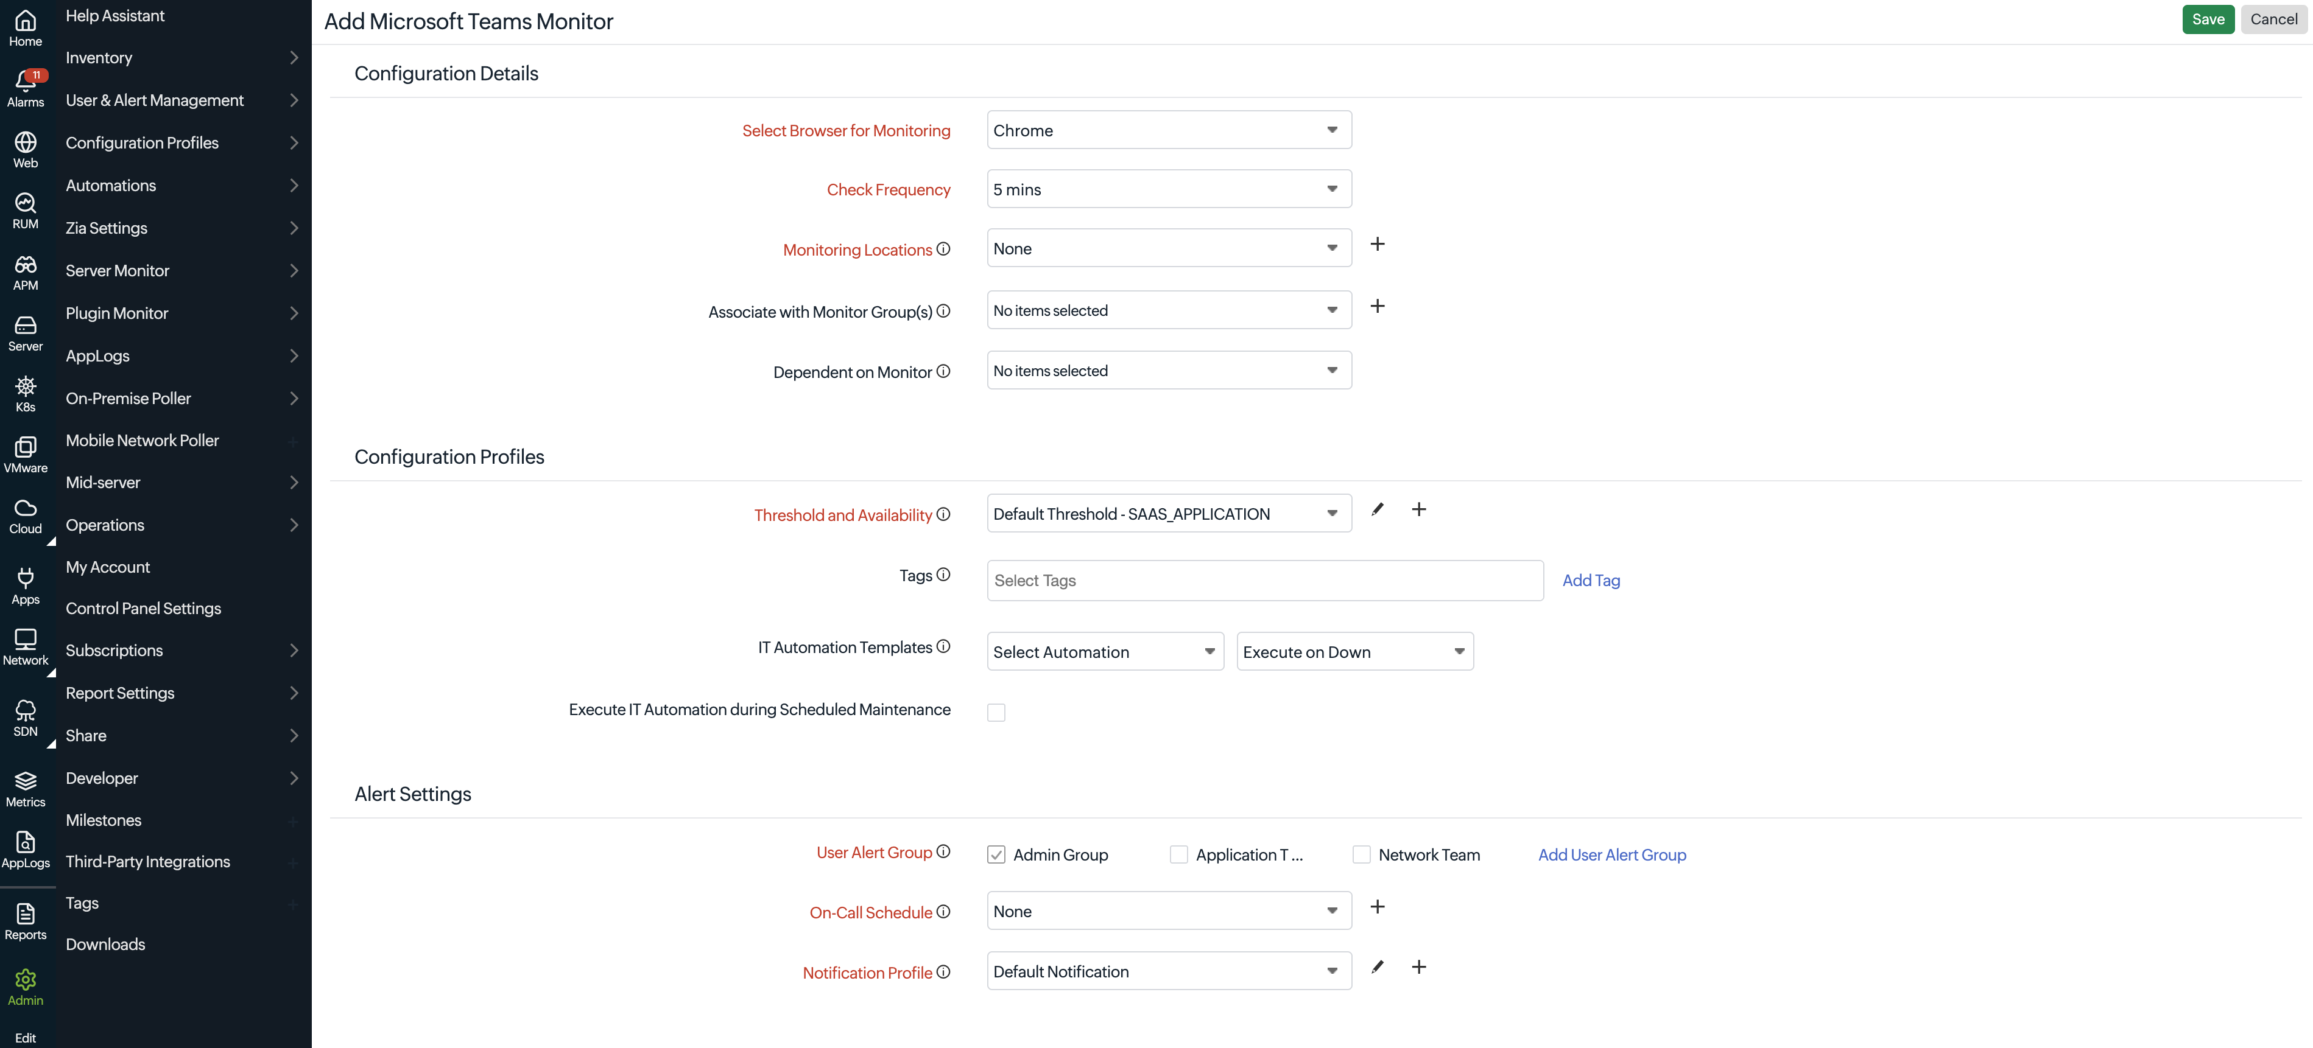Expand Configuration Profiles sidebar menu
Screen dimensions: 2313x1048
183,142
